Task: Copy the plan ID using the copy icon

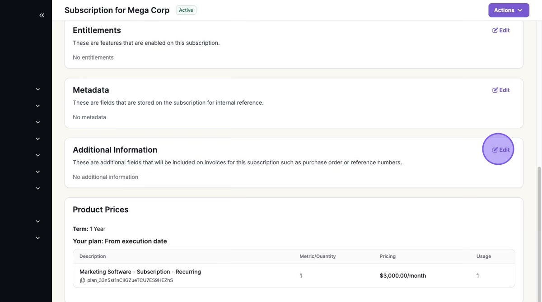Action: click(x=82, y=280)
